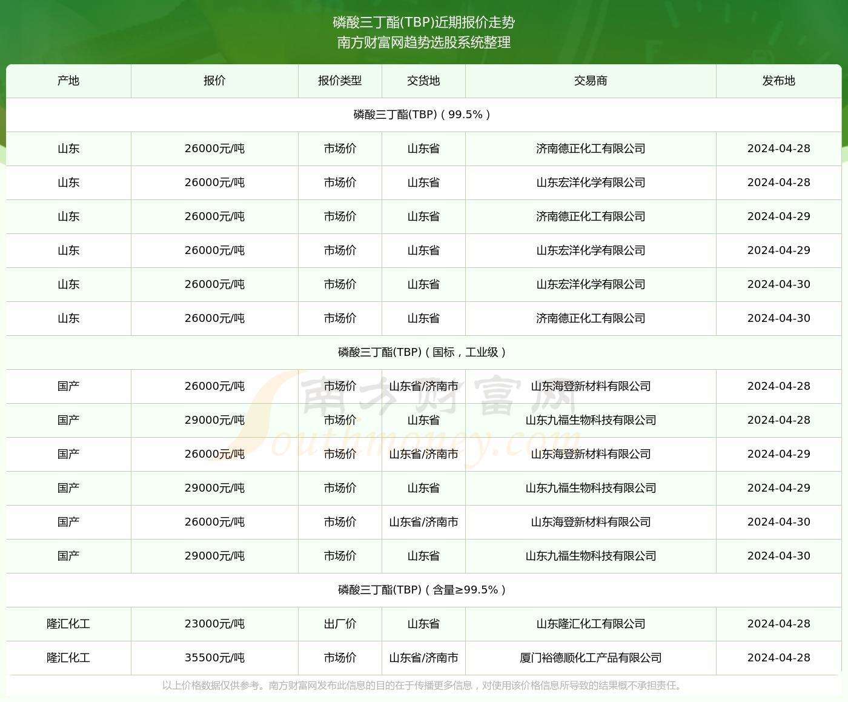Viewport: 848px width, 702px height.
Task: Click 山东省/济南市 in the 厦门裕德顺 row
Action: coord(423,658)
